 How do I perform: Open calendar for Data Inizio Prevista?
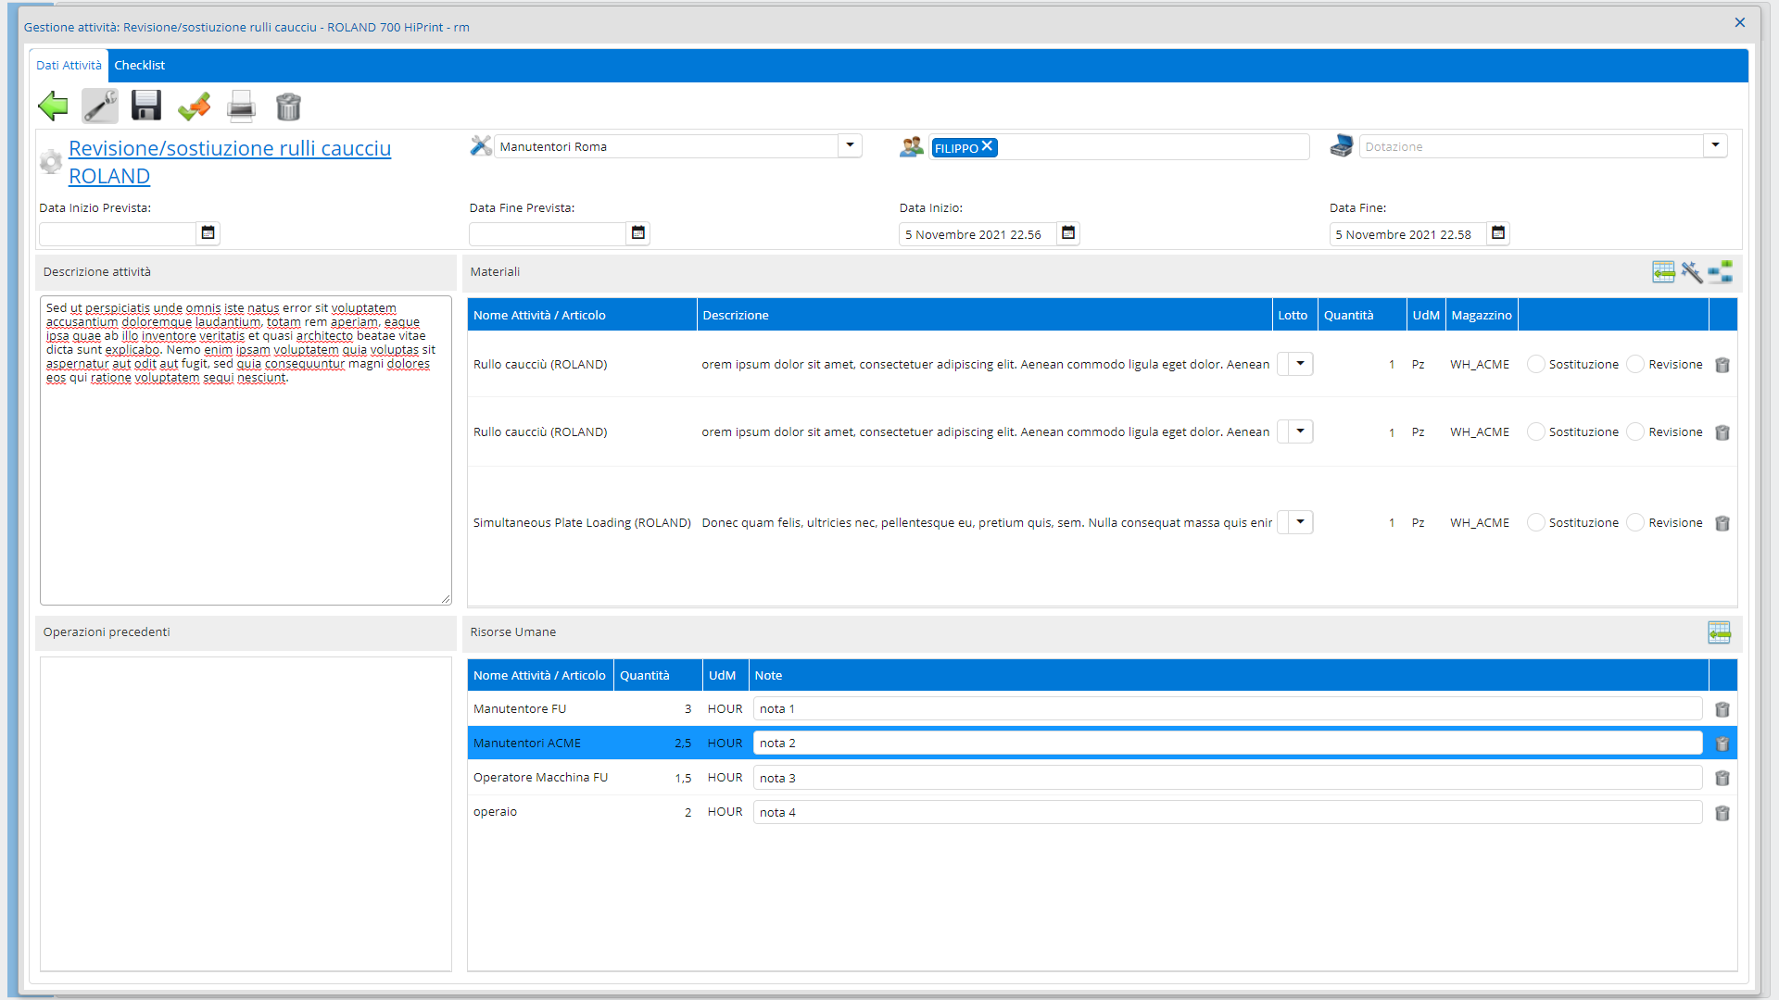click(x=208, y=233)
